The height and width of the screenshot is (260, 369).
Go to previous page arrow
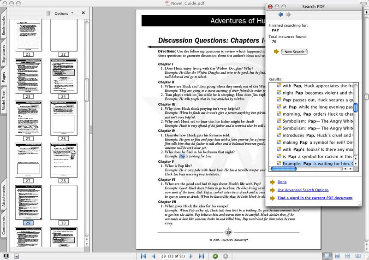[x=154, y=256]
